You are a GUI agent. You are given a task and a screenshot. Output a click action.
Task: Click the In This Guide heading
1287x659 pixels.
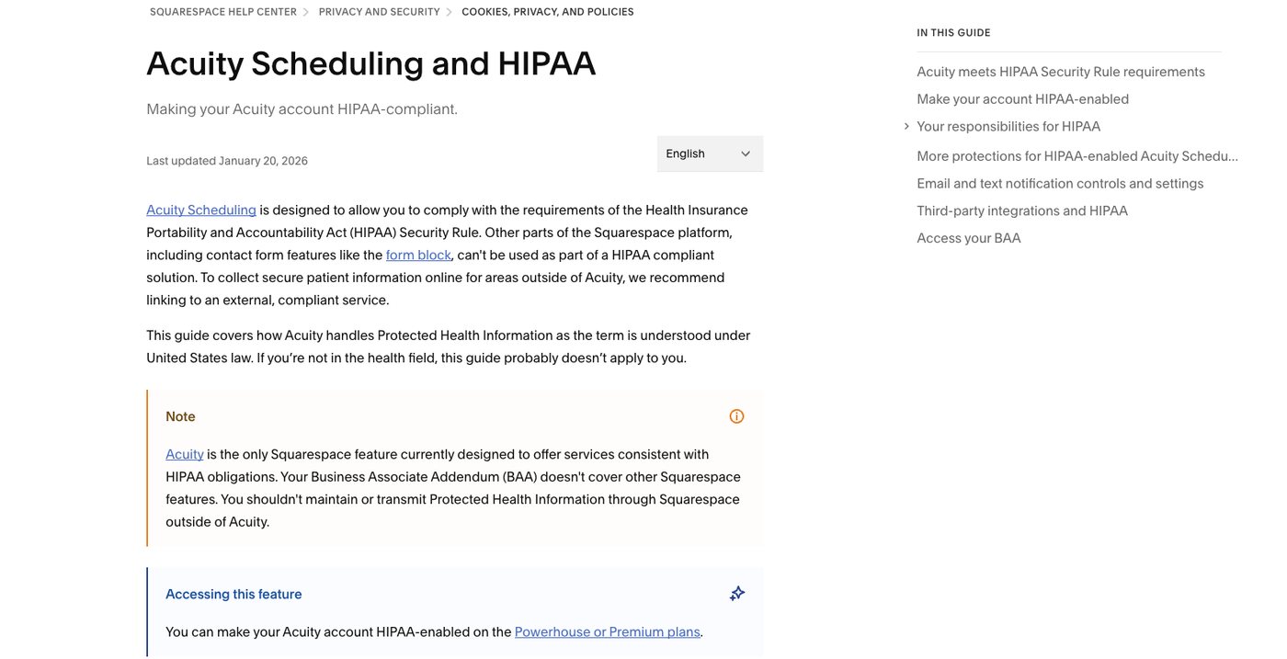[x=953, y=33]
